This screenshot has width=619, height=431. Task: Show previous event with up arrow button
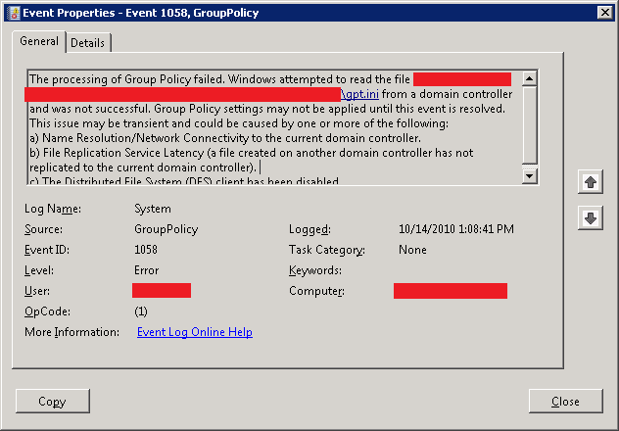591,182
